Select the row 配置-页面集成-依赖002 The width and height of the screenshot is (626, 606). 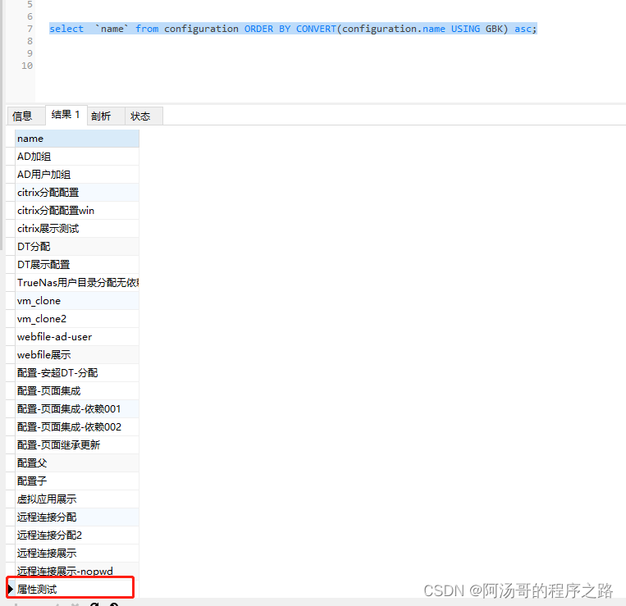click(x=77, y=427)
